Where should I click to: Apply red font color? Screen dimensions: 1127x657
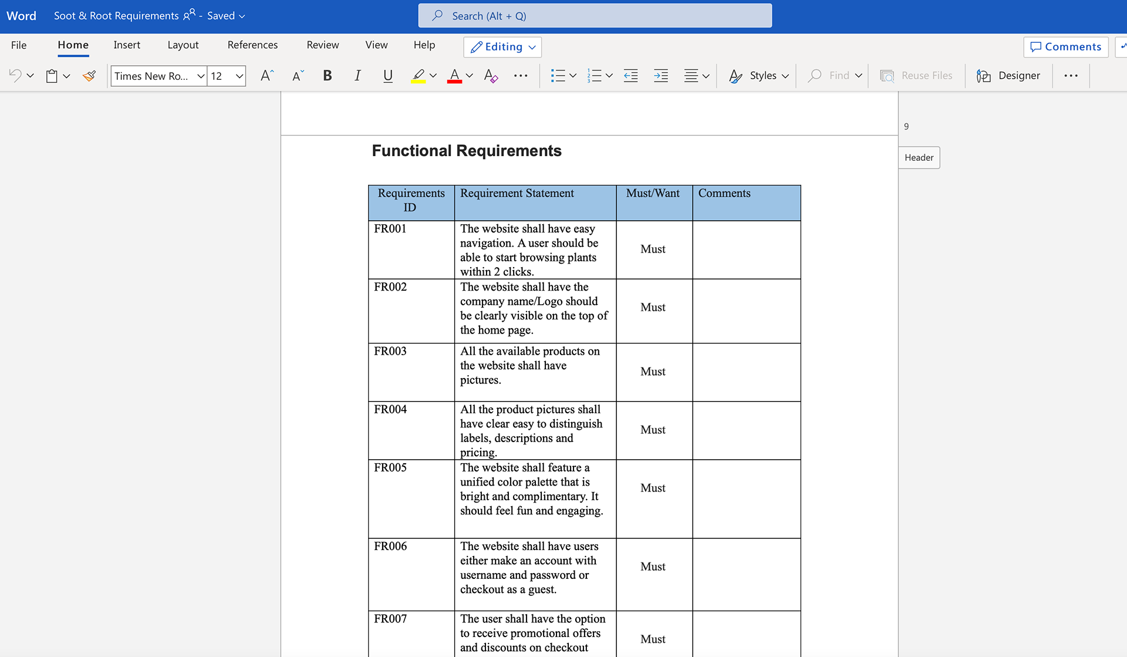pos(454,76)
